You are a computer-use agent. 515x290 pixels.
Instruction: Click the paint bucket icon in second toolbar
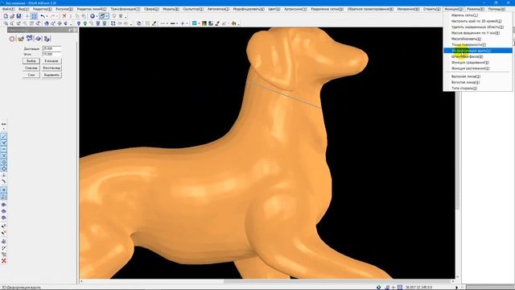click(233, 23)
